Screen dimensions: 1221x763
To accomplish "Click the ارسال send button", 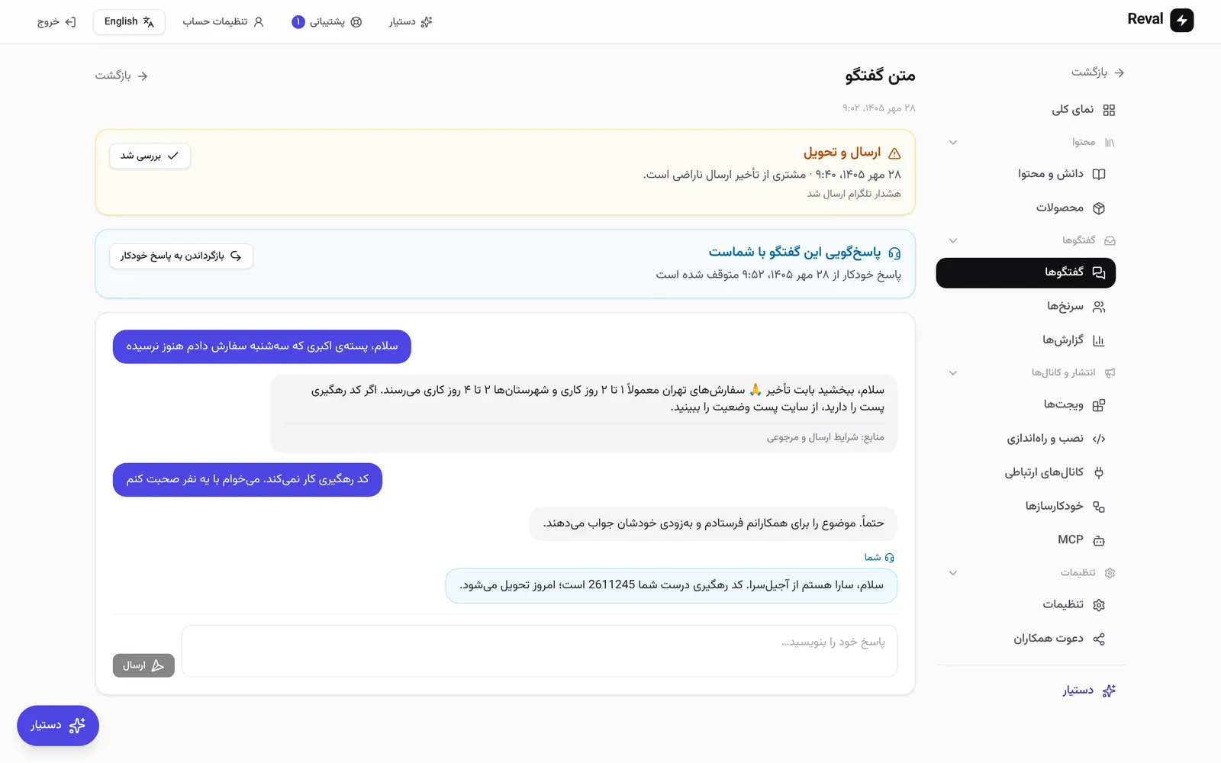I will 143,665.
